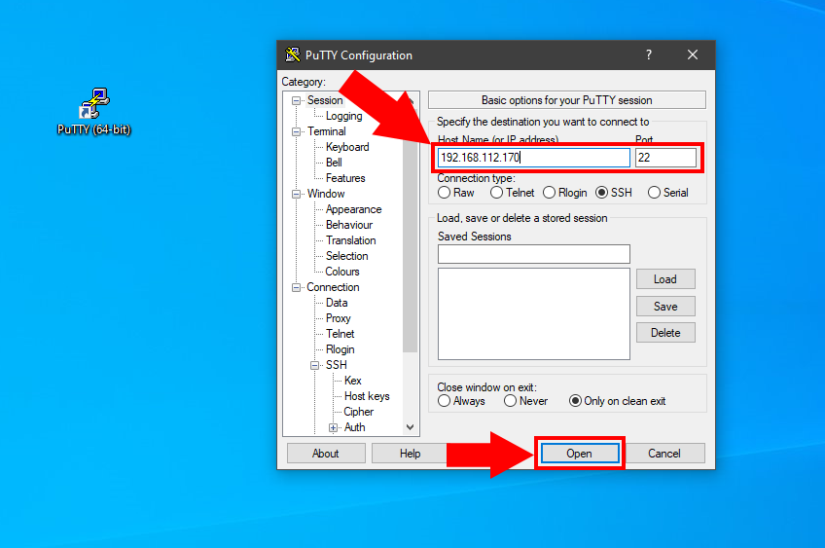This screenshot has width=825, height=548.
Task: Open the Keyboard settings category
Action: pyautogui.click(x=347, y=147)
